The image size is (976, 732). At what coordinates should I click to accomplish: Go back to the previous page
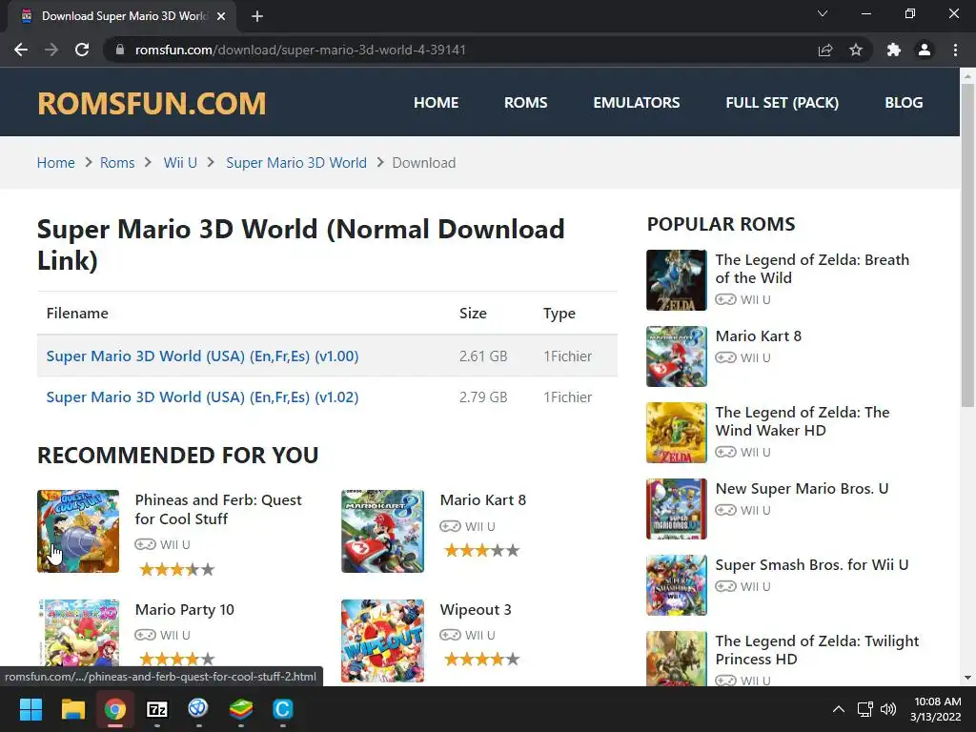[21, 50]
